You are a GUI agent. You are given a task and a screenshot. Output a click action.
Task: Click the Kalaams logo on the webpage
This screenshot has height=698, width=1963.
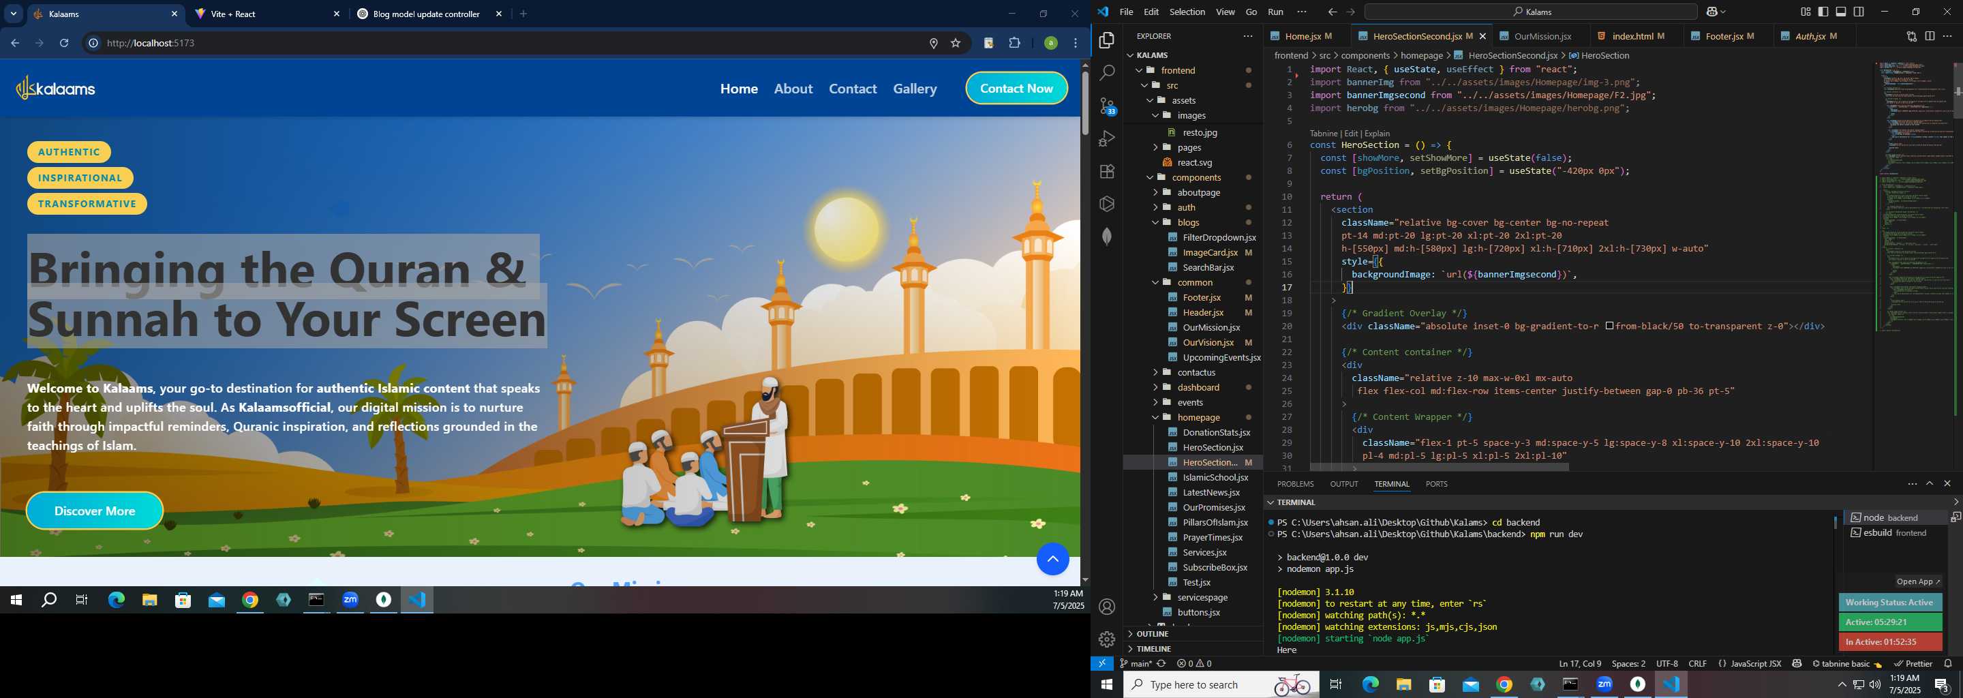56,89
